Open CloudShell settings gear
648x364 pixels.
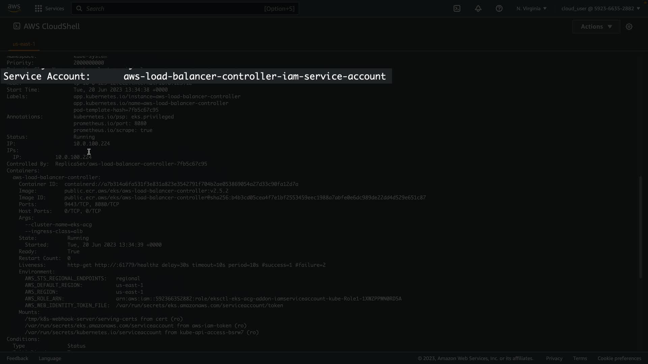629,27
